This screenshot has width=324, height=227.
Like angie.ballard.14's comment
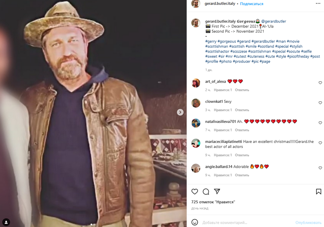[320, 168]
